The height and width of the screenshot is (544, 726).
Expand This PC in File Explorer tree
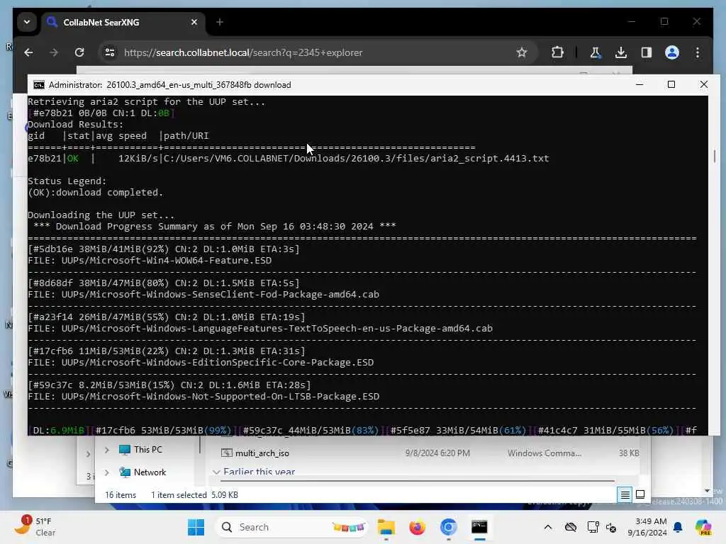point(107,450)
